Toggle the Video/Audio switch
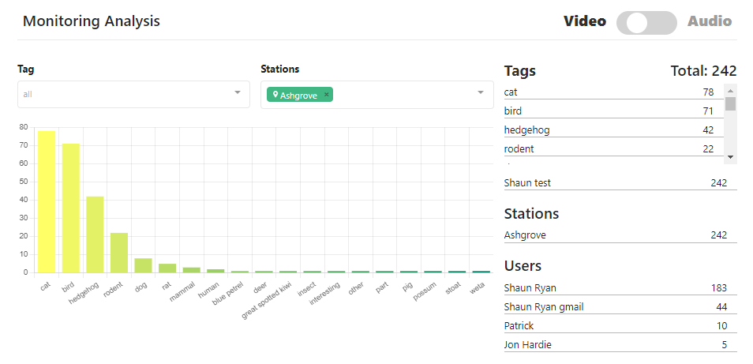This screenshot has height=364, width=753. [646, 23]
